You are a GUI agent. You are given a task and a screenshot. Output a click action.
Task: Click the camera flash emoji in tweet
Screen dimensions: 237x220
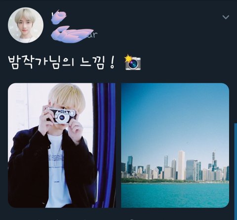(x=133, y=63)
